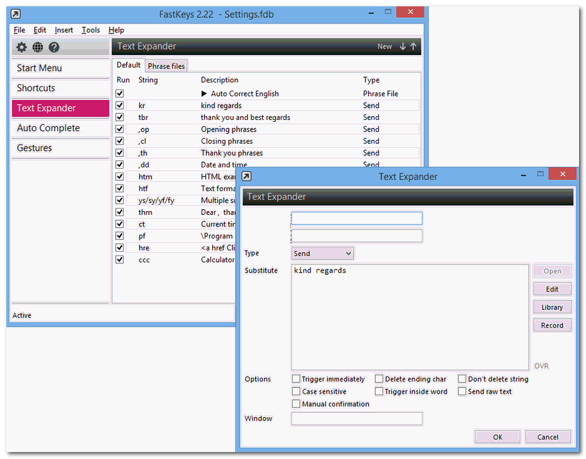
Task: Go to Shortcuts section
Action: click(x=61, y=88)
